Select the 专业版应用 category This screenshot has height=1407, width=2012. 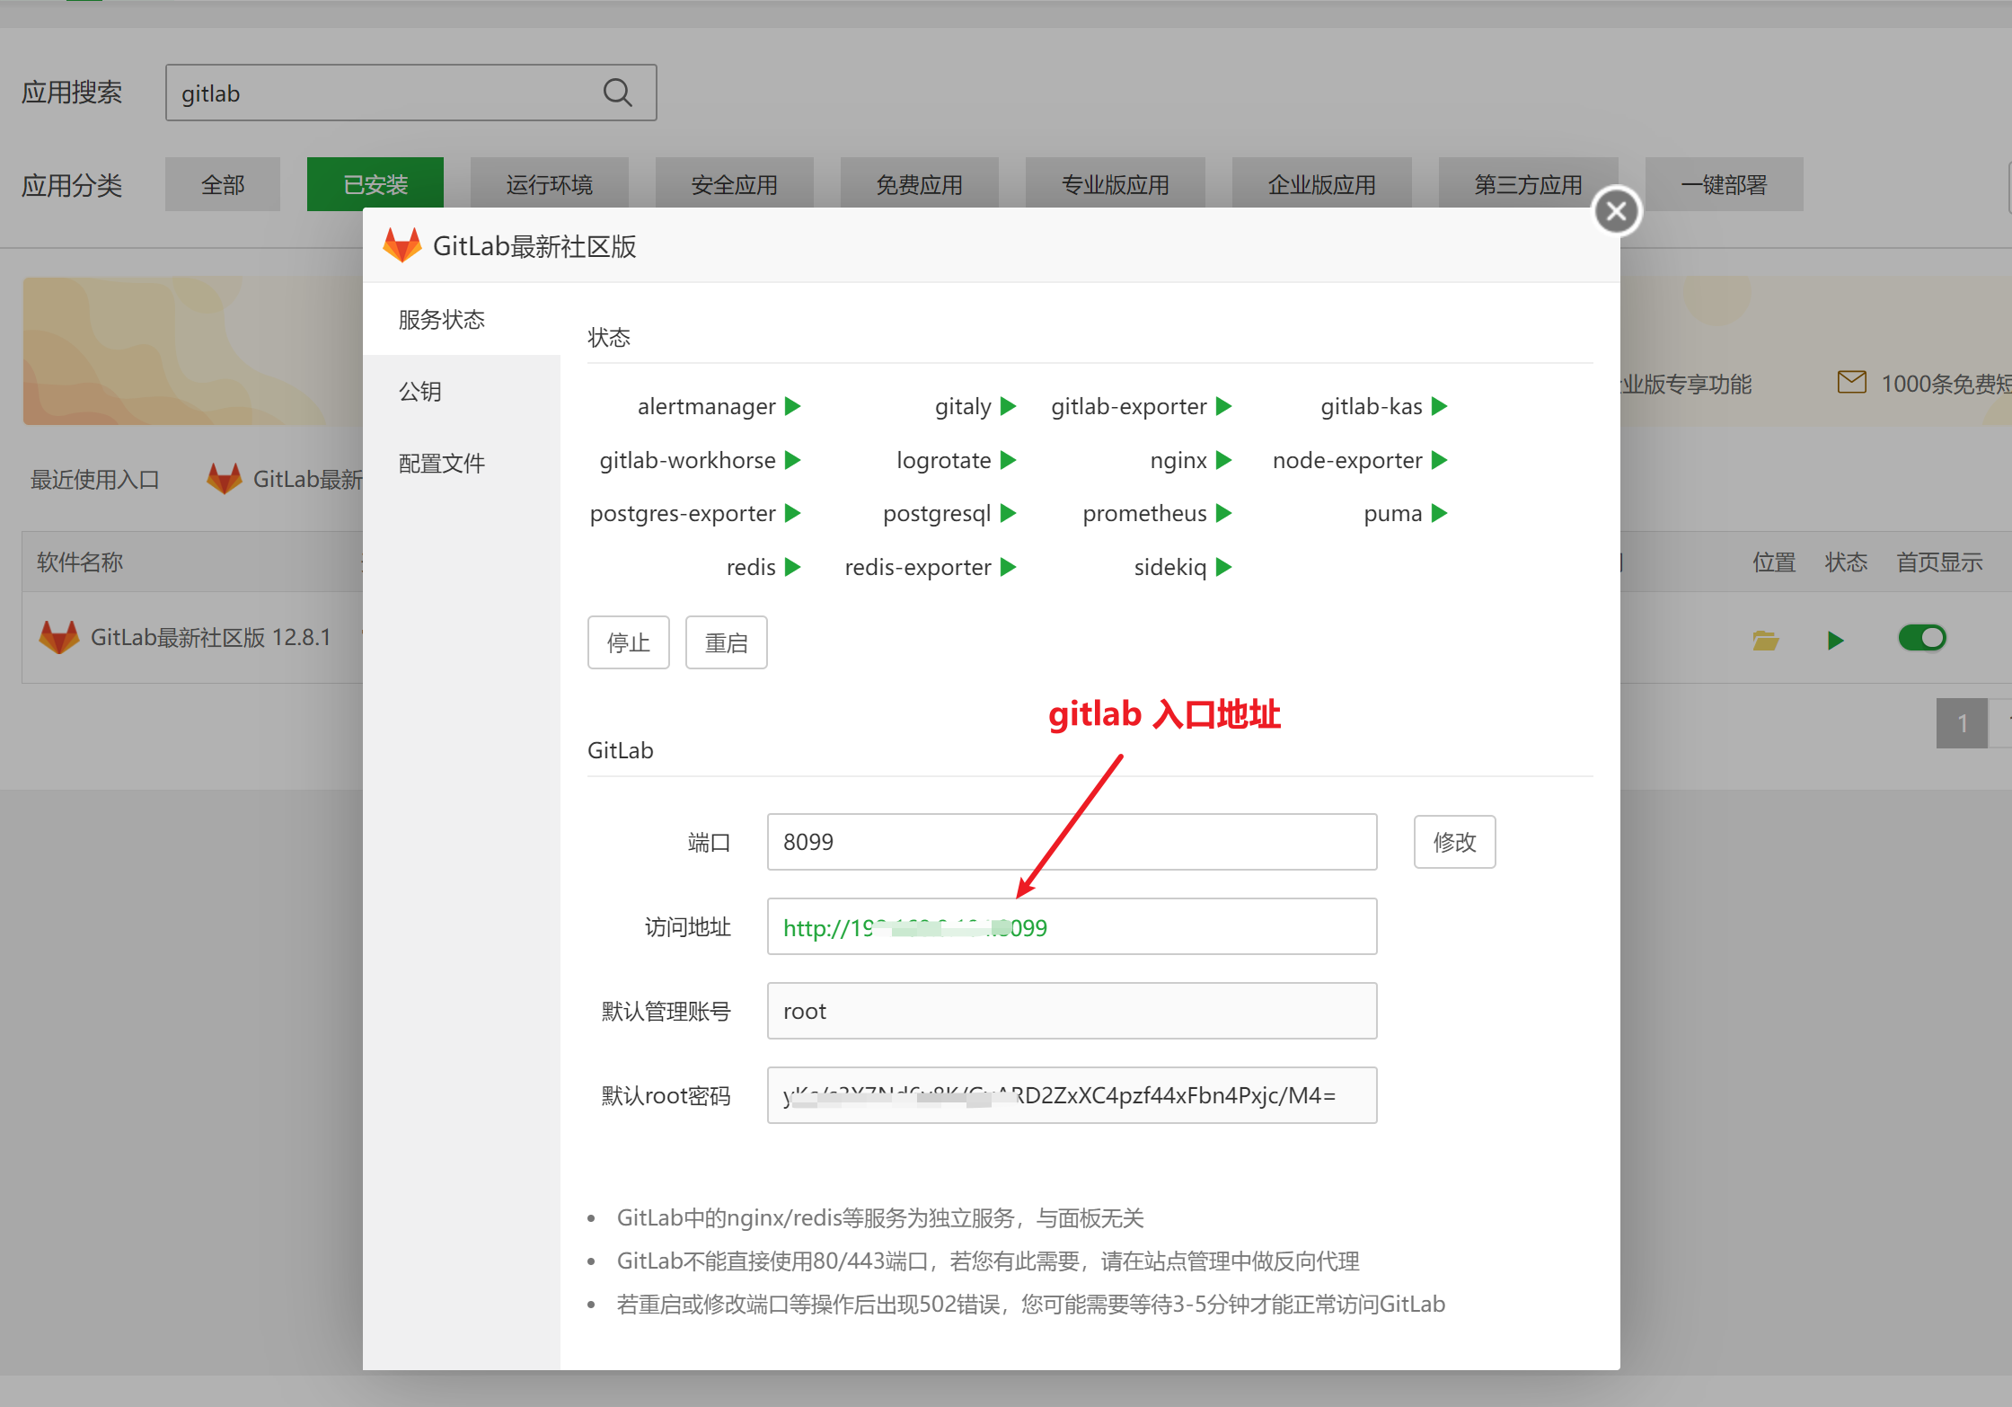pos(1116,184)
